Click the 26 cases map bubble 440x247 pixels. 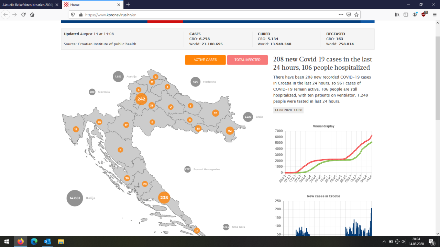[x=99, y=122]
